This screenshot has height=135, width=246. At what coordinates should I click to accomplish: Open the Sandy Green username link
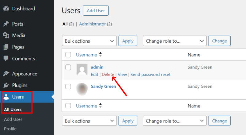pyautogui.click(x=103, y=86)
